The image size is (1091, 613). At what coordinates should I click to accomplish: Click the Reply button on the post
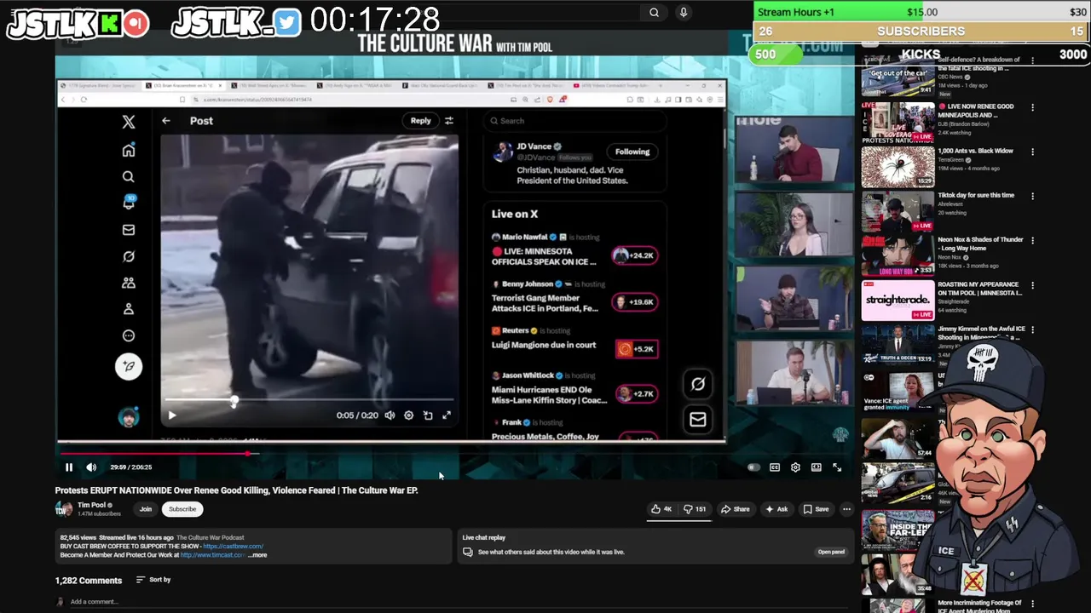click(420, 121)
